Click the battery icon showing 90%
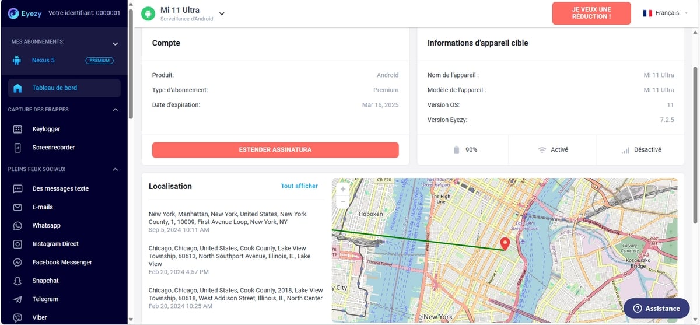 (x=457, y=150)
